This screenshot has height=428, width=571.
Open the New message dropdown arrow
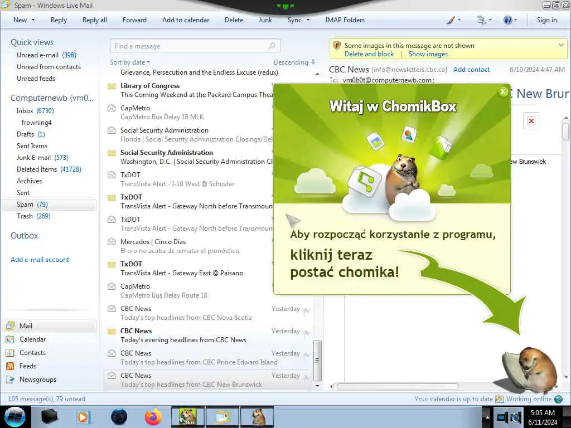tap(33, 20)
